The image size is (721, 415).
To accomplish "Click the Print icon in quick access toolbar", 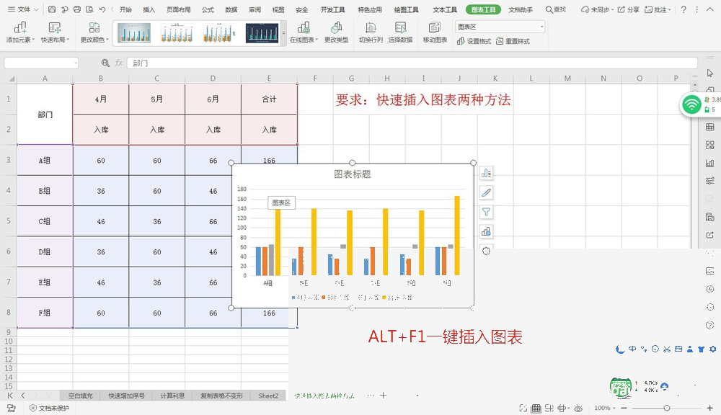I will coord(77,9).
